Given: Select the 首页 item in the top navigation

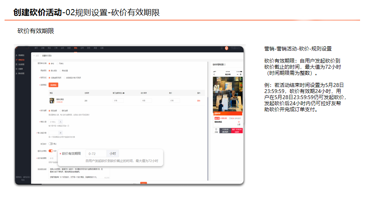Looking at the screenshot, I should [36, 48].
